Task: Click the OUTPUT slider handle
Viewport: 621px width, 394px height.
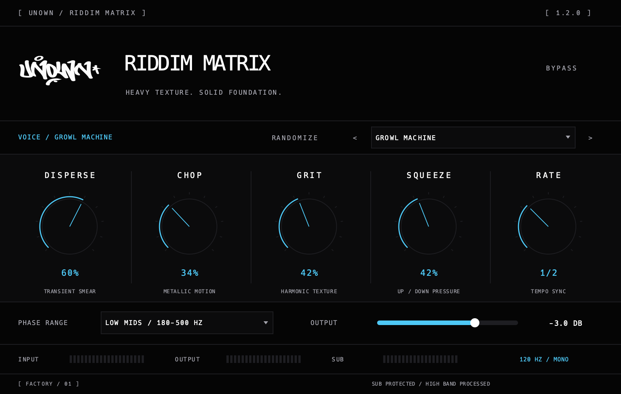Action: [475, 323]
